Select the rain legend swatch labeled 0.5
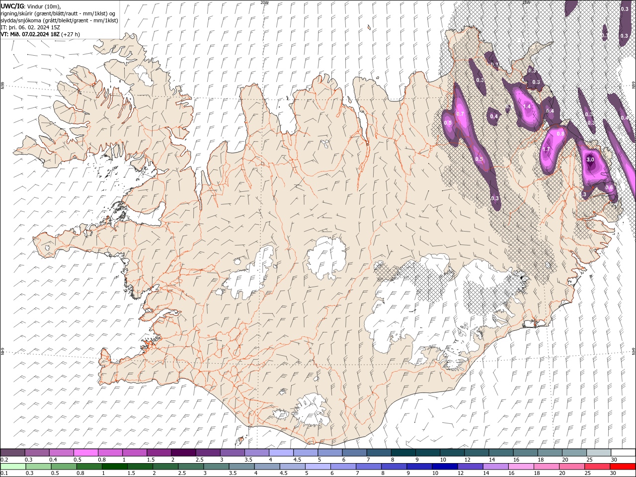 click(x=64, y=467)
